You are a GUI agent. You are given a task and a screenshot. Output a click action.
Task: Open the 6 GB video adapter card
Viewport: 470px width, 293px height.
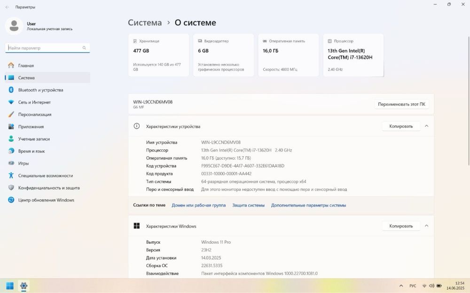click(224, 55)
